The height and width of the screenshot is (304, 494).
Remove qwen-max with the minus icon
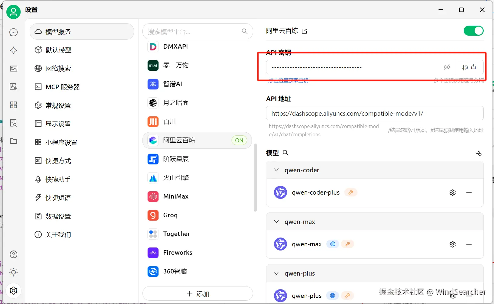[x=469, y=244]
